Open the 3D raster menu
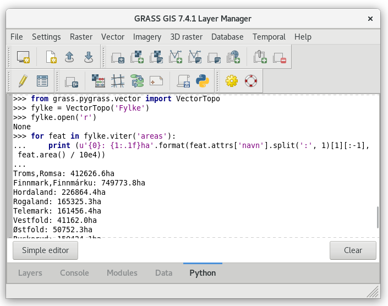This screenshot has width=388, height=306. [187, 37]
